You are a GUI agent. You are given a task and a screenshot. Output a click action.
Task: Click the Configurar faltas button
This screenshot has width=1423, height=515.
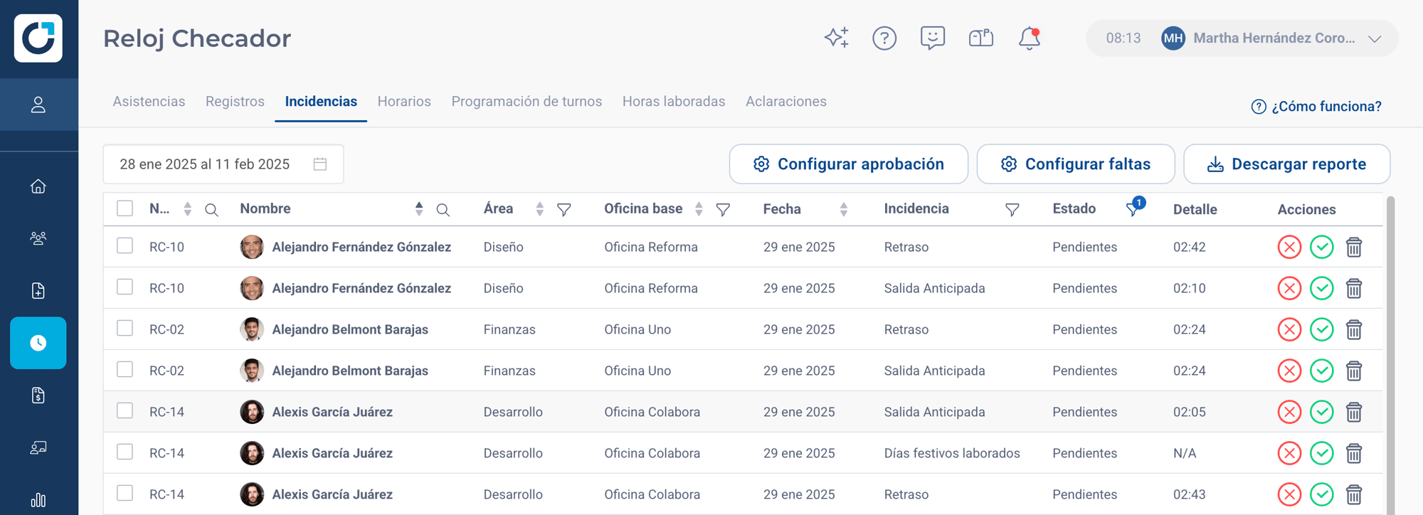(x=1076, y=164)
